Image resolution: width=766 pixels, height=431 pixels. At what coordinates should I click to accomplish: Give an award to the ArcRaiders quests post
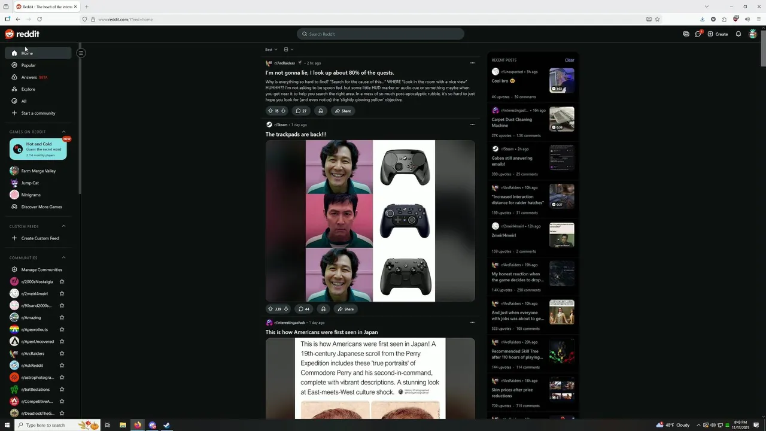321,111
